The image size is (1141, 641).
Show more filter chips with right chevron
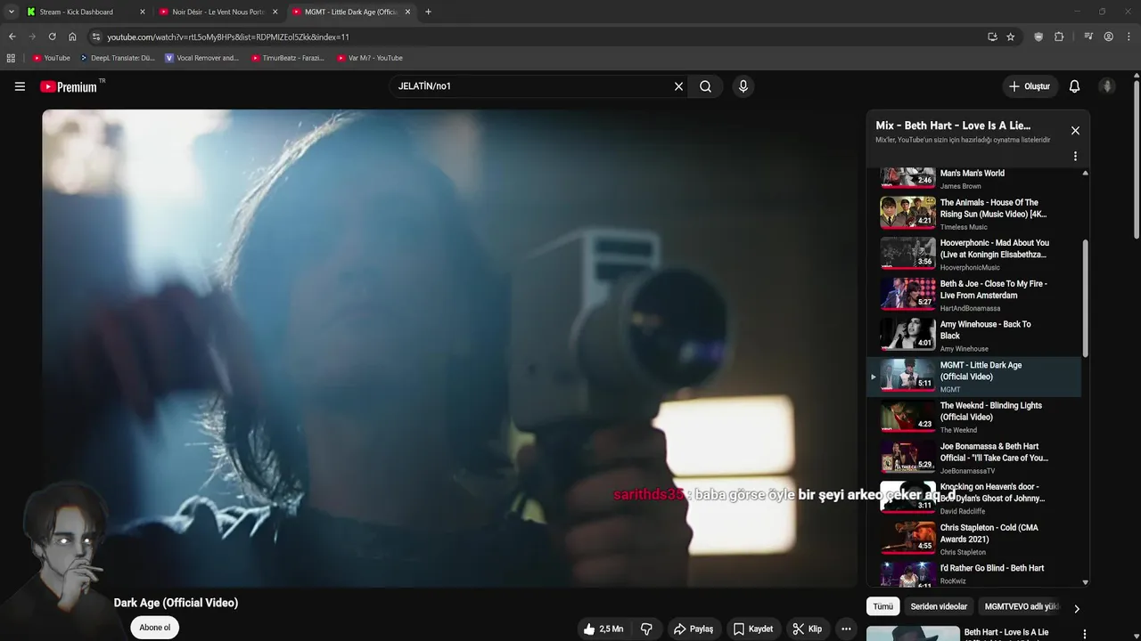pyautogui.click(x=1076, y=609)
